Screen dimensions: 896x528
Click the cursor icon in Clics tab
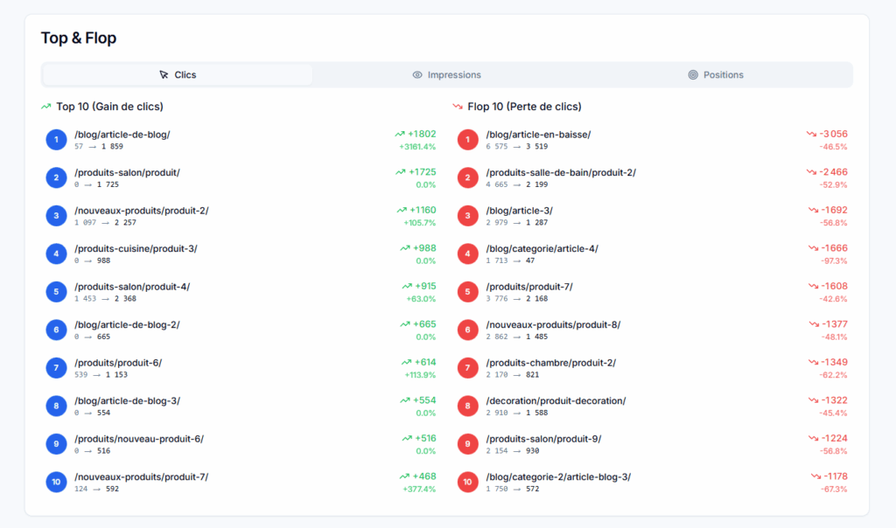(x=164, y=75)
